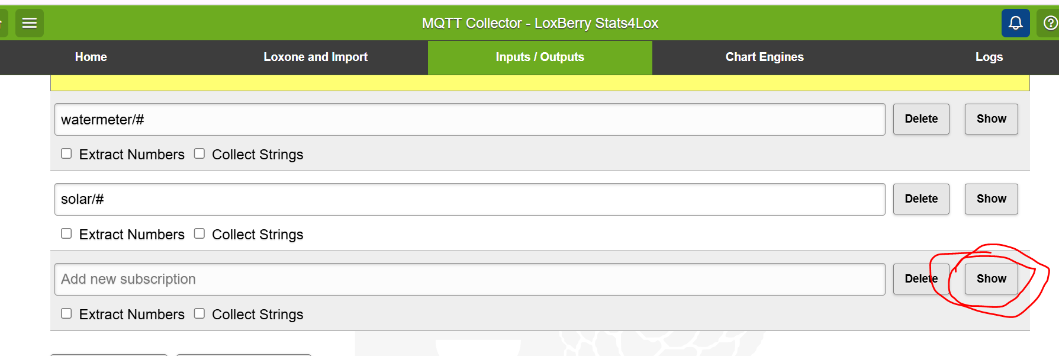Viewport: 1059px width, 356px height.
Task: Enable Extract Numbers for watermeter/# subscription
Action: pos(66,154)
